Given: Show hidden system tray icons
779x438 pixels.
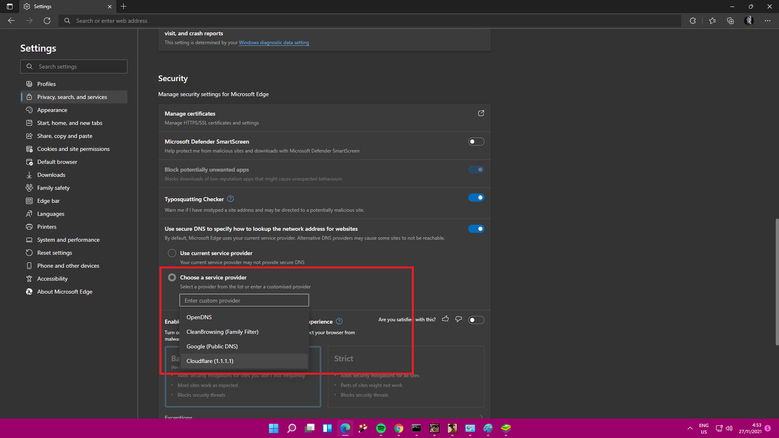Looking at the screenshot, I should 690,428.
